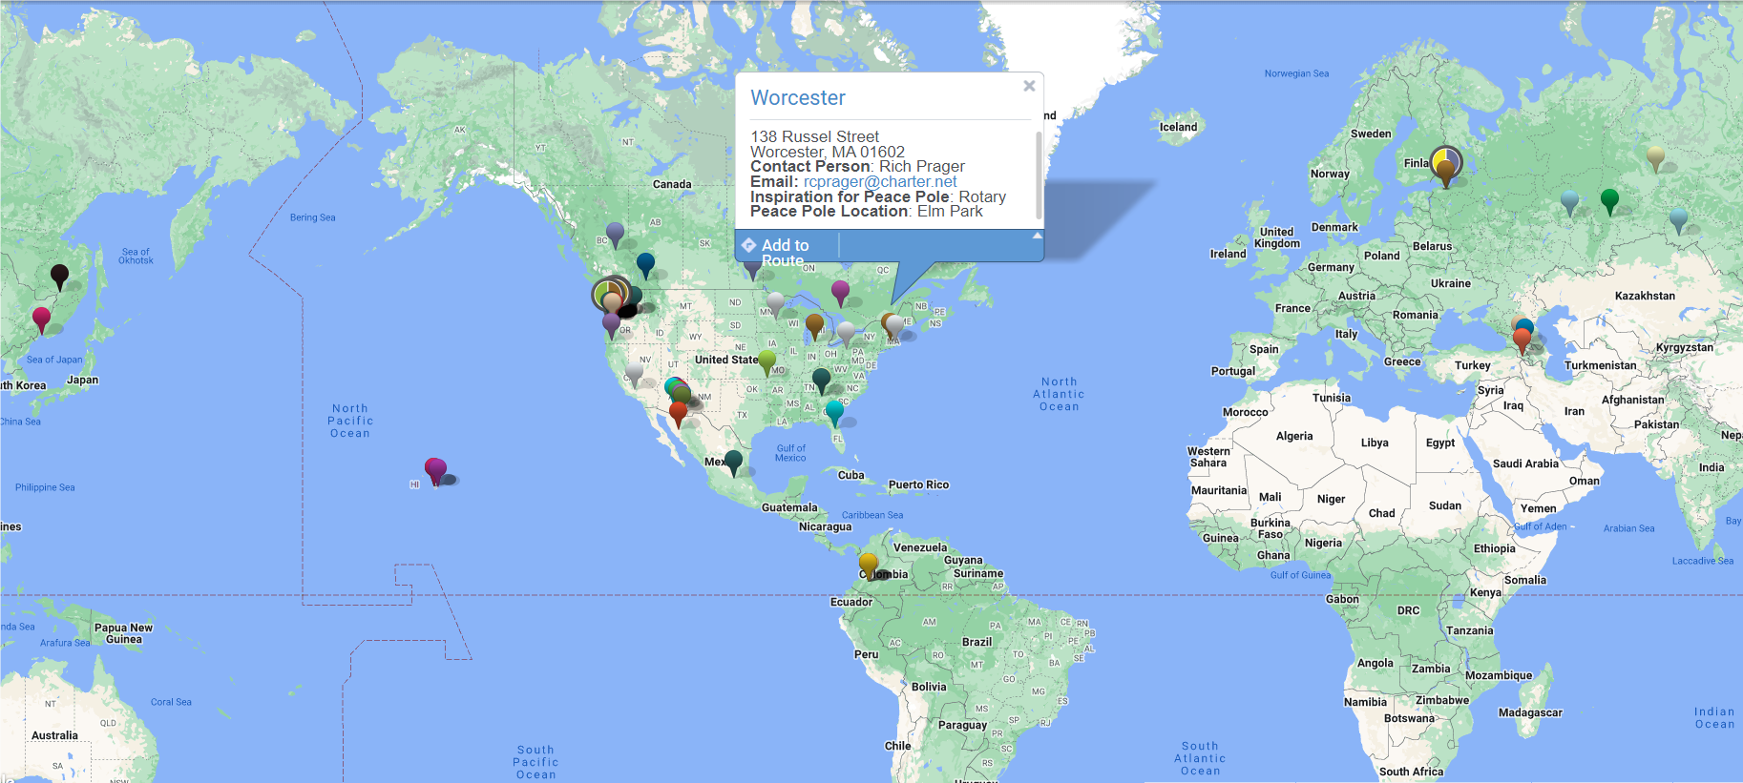Click the brown marker near Finland
This screenshot has width=1743, height=783.
pyautogui.click(x=1445, y=172)
